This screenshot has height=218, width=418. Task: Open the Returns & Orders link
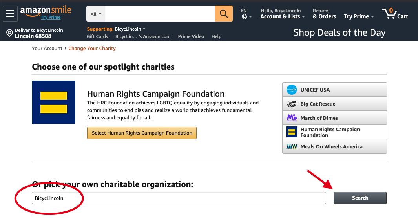(324, 14)
